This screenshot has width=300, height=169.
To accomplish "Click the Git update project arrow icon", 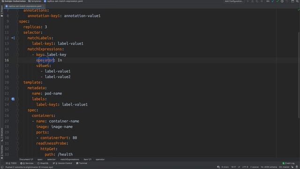I will point(273,1).
